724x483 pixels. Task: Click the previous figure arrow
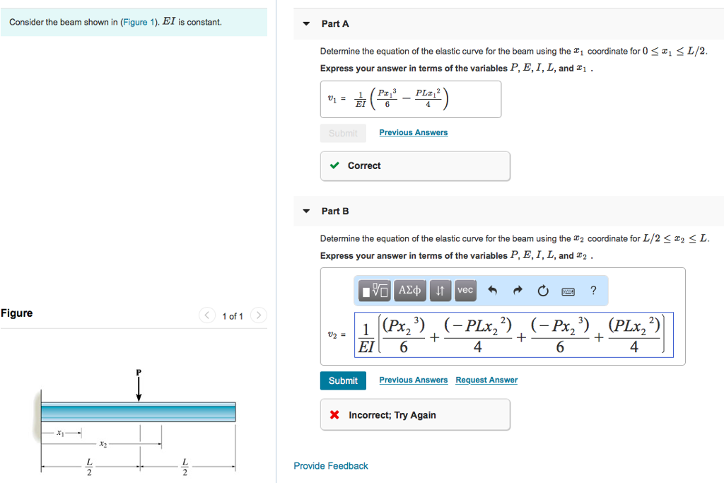206,315
